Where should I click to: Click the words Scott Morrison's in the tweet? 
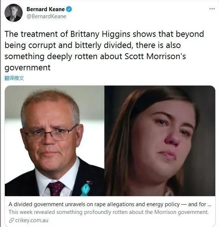(155, 57)
